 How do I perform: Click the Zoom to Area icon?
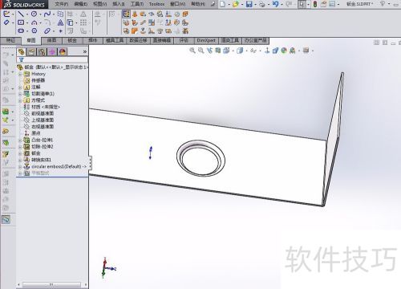click(200, 51)
